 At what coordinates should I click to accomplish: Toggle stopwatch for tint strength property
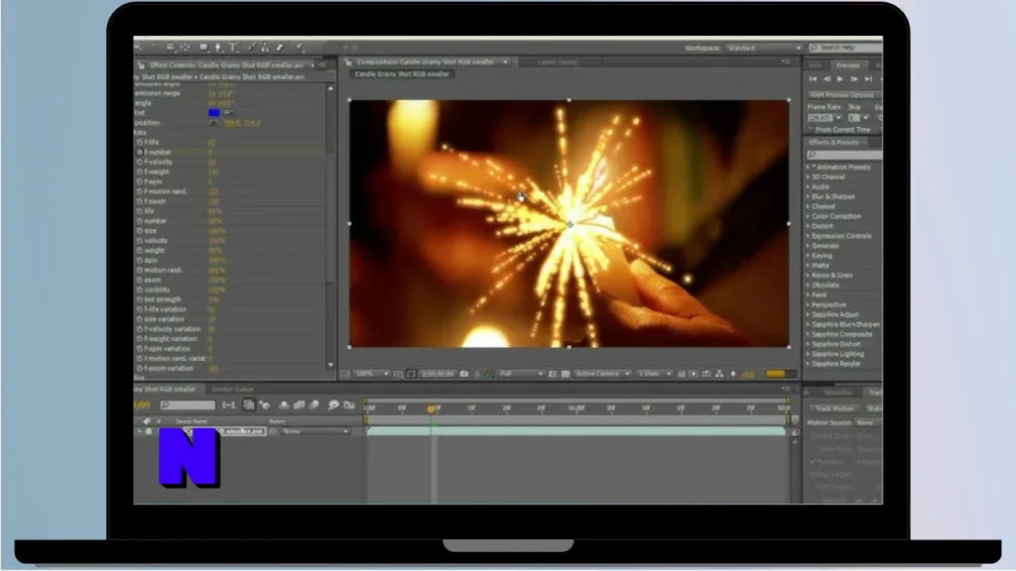coord(139,299)
